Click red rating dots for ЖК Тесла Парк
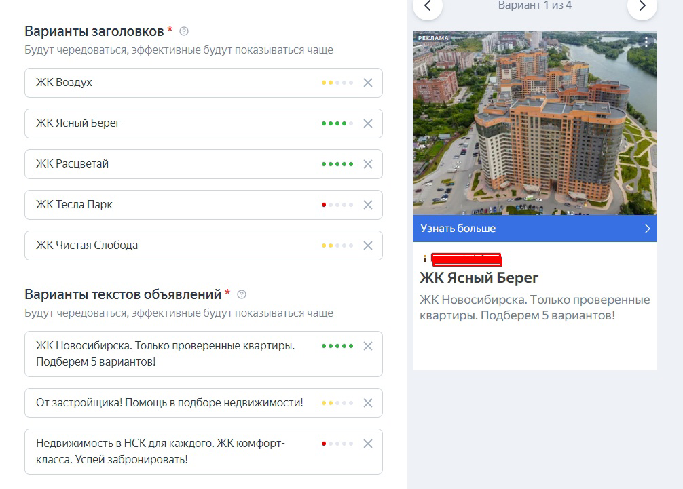Image resolution: width=683 pixels, height=489 pixels. click(337, 205)
